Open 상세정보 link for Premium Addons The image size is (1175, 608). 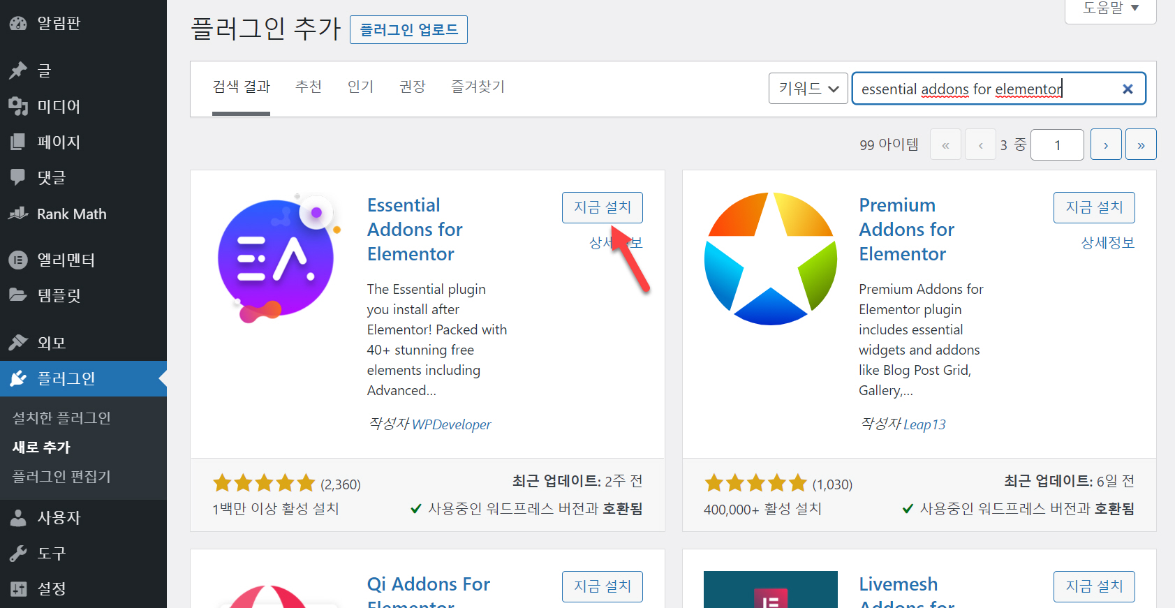[1108, 243]
